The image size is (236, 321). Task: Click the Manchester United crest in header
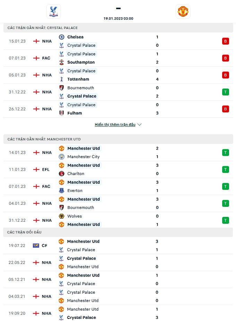tap(183, 11)
